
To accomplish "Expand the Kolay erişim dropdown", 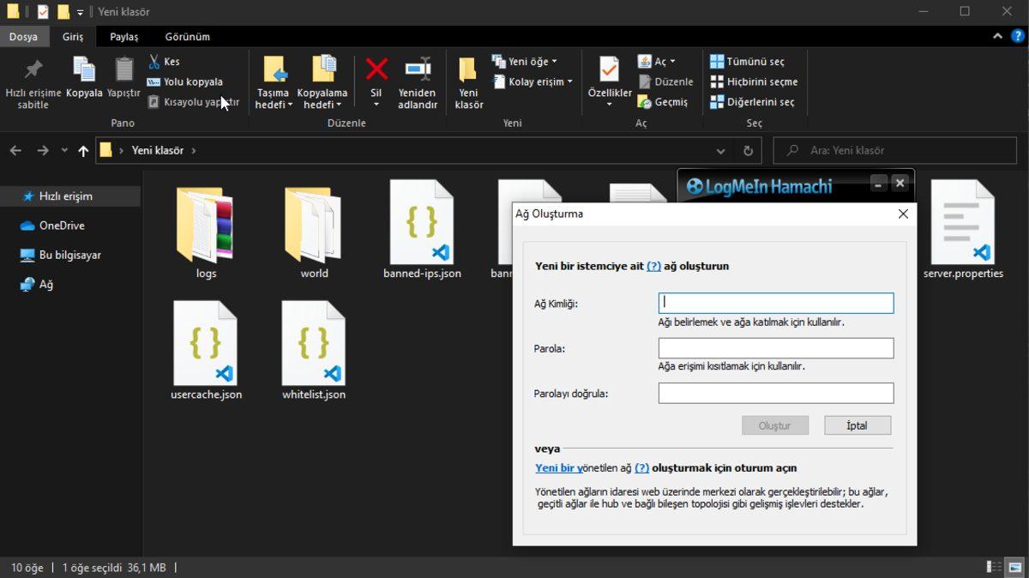I will 529,81.
